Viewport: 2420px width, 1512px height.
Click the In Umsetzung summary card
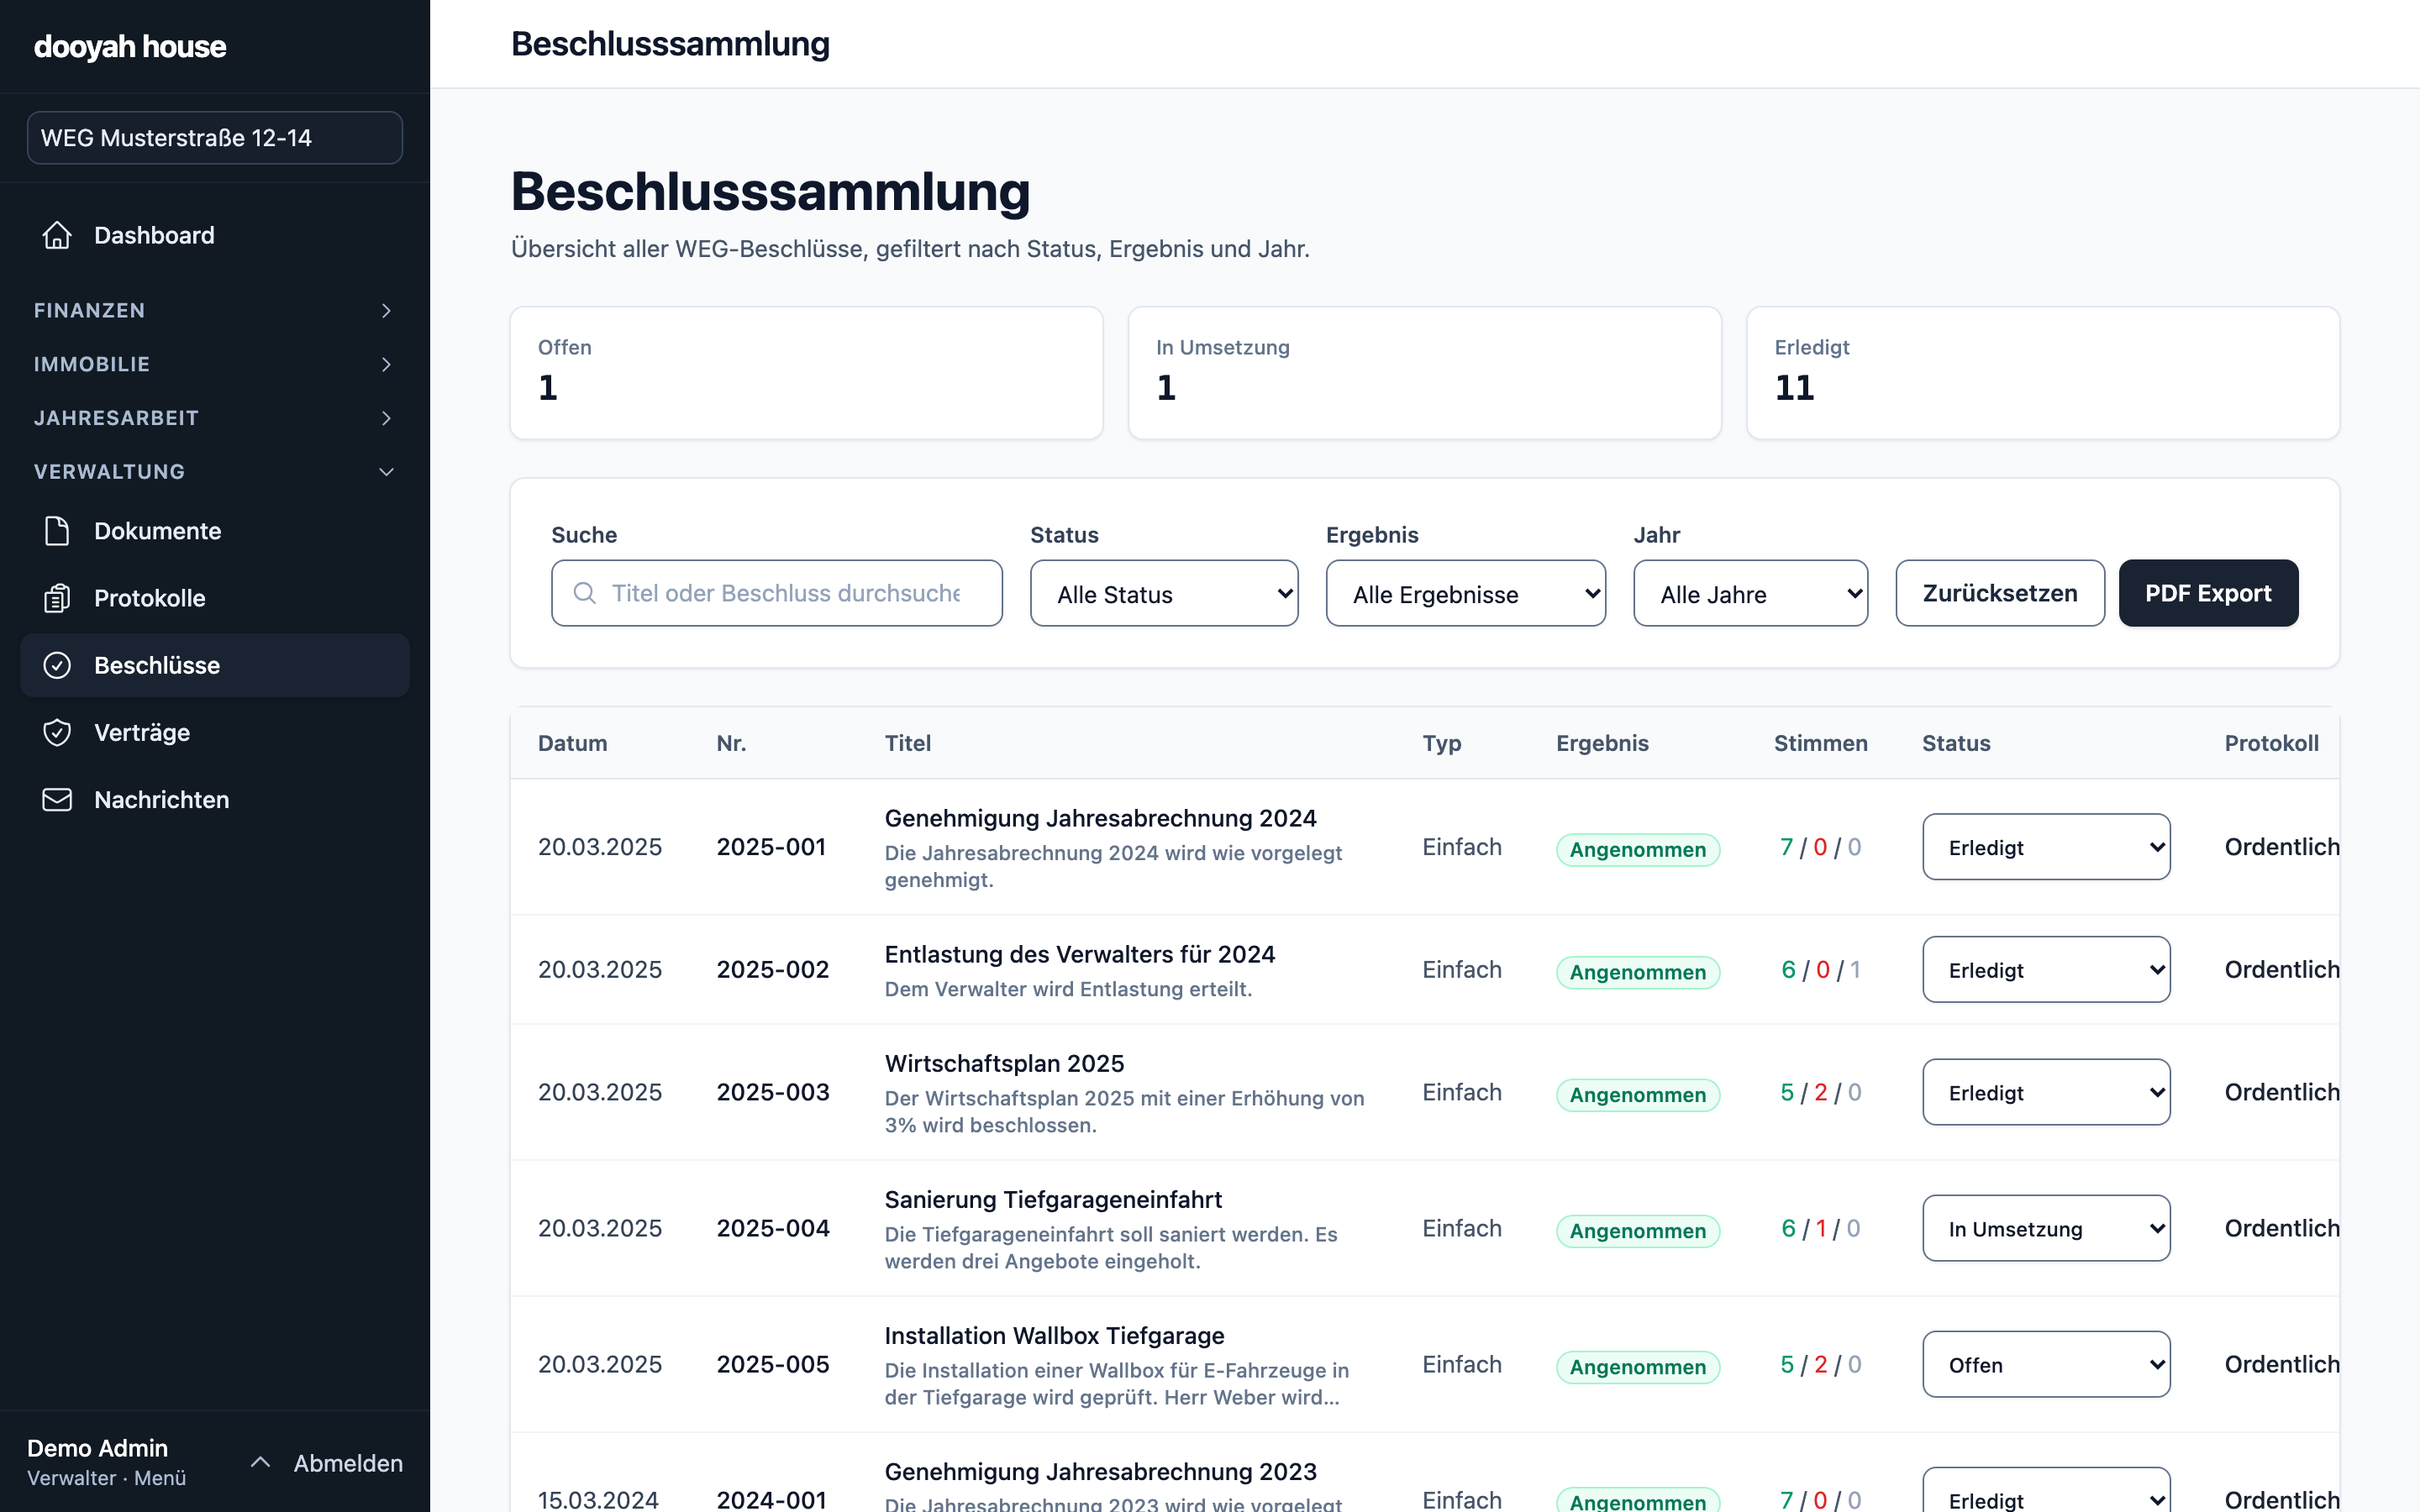pyautogui.click(x=1424, y=373)
